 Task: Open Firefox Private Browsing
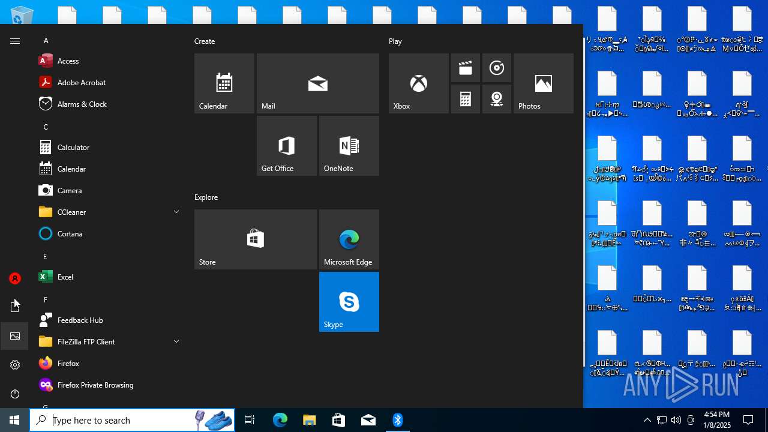pos(109,385)
